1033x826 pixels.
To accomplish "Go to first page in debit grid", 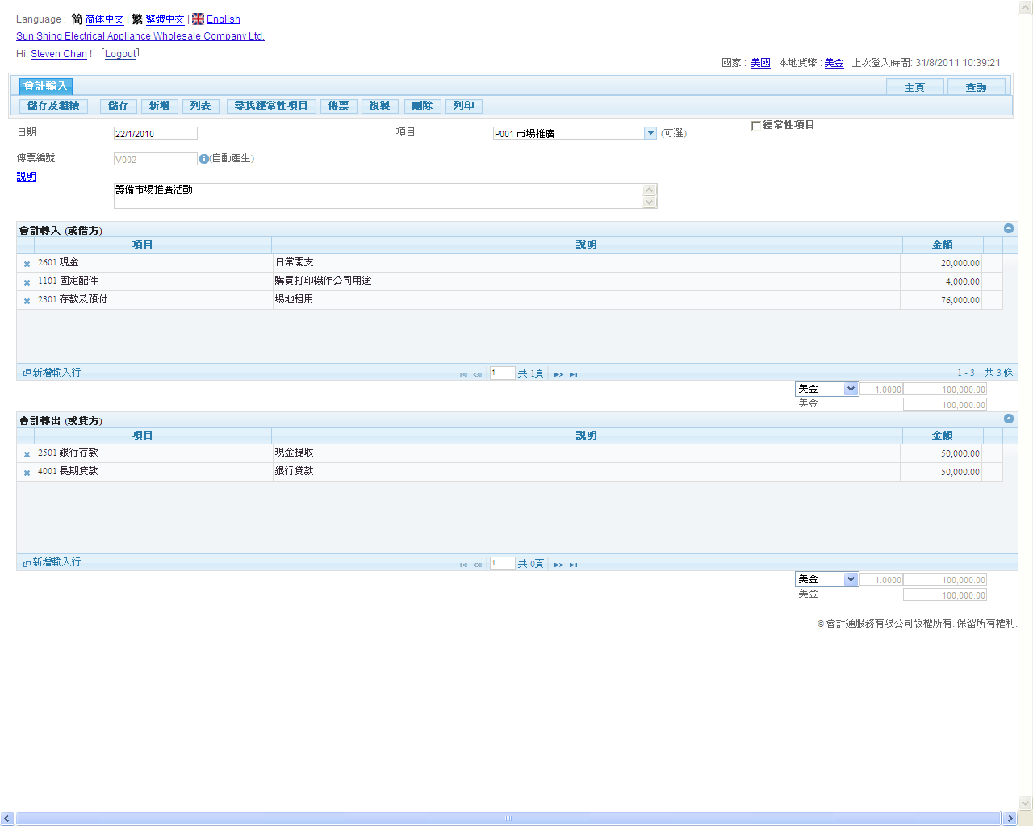I will (x=463, y=374).
